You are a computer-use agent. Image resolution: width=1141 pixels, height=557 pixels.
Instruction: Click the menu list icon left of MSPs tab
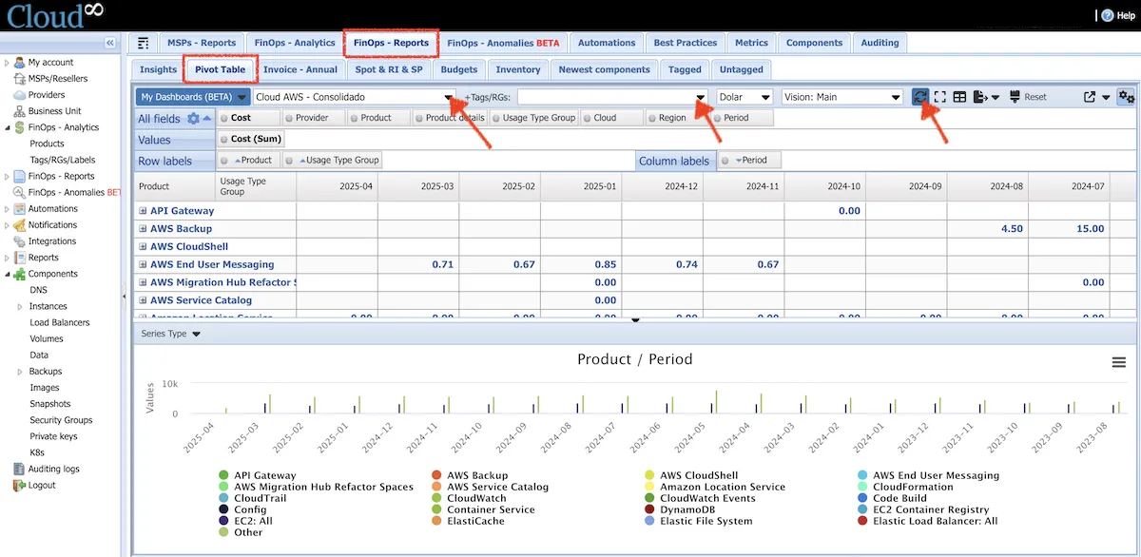coord(144,43)
